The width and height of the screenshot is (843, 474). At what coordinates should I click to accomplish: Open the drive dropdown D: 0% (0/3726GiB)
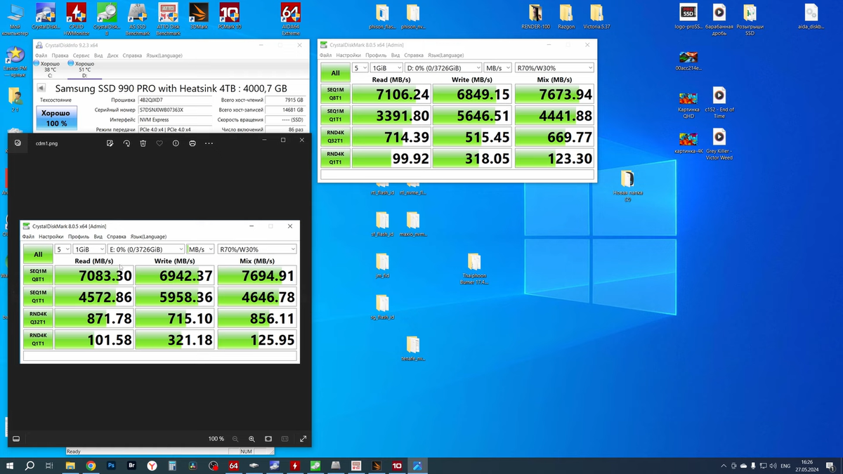click(x=443, y=68)
